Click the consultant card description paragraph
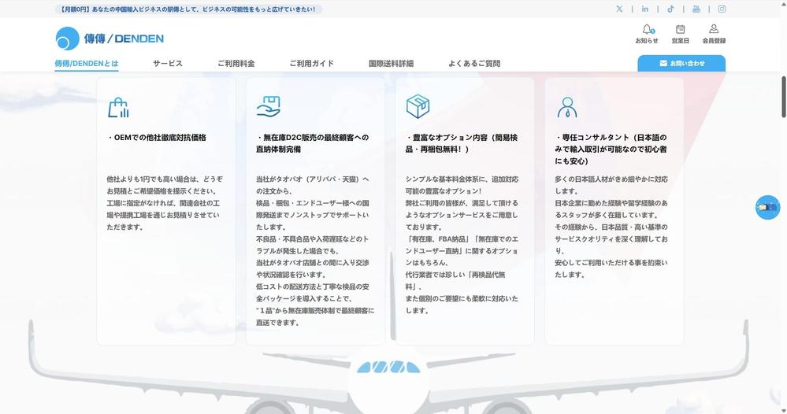The image size is (787, 414). [611, 227]
